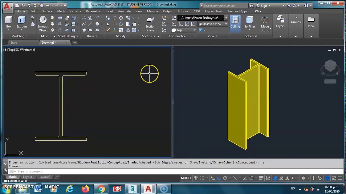Add a new layout with plus button

click(x=57, y=177)
